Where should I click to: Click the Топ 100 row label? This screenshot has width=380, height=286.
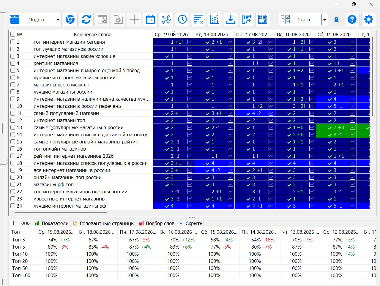coord(21,275)
